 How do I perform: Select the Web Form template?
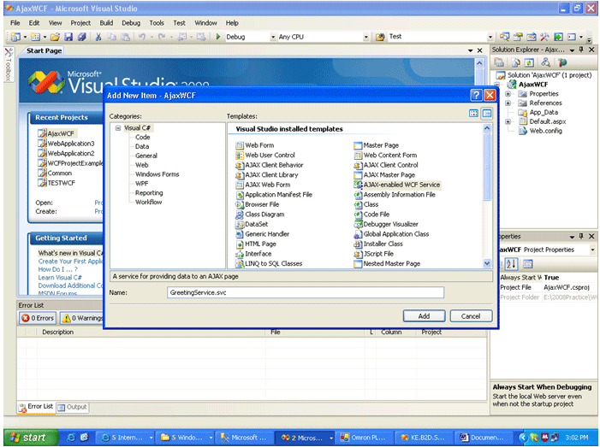click(255, 145)
